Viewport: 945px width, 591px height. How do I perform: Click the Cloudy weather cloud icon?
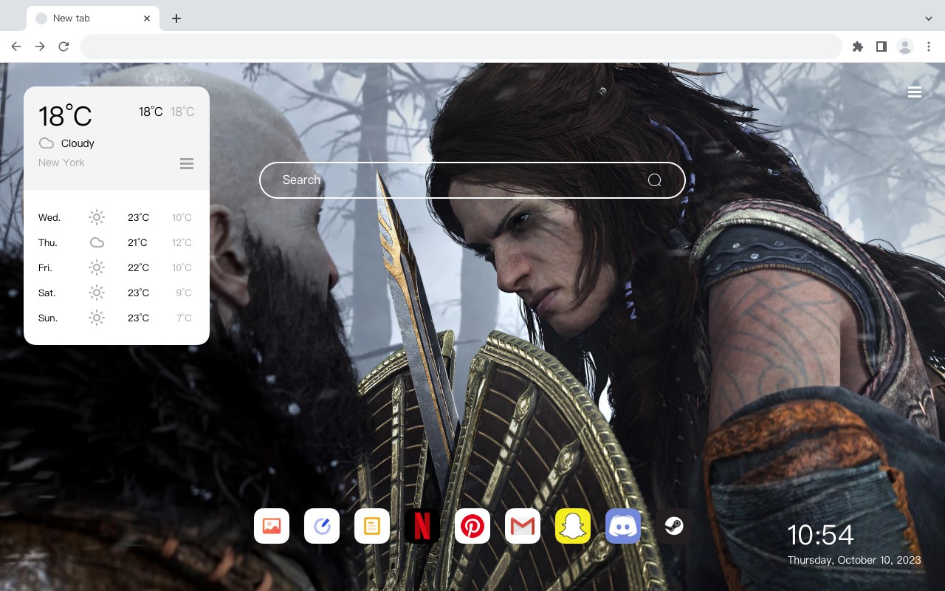tap(46, 143)
